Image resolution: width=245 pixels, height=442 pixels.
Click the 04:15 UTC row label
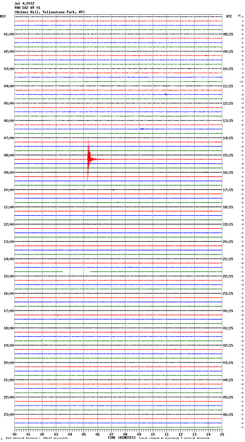click(x=228, y=380)
